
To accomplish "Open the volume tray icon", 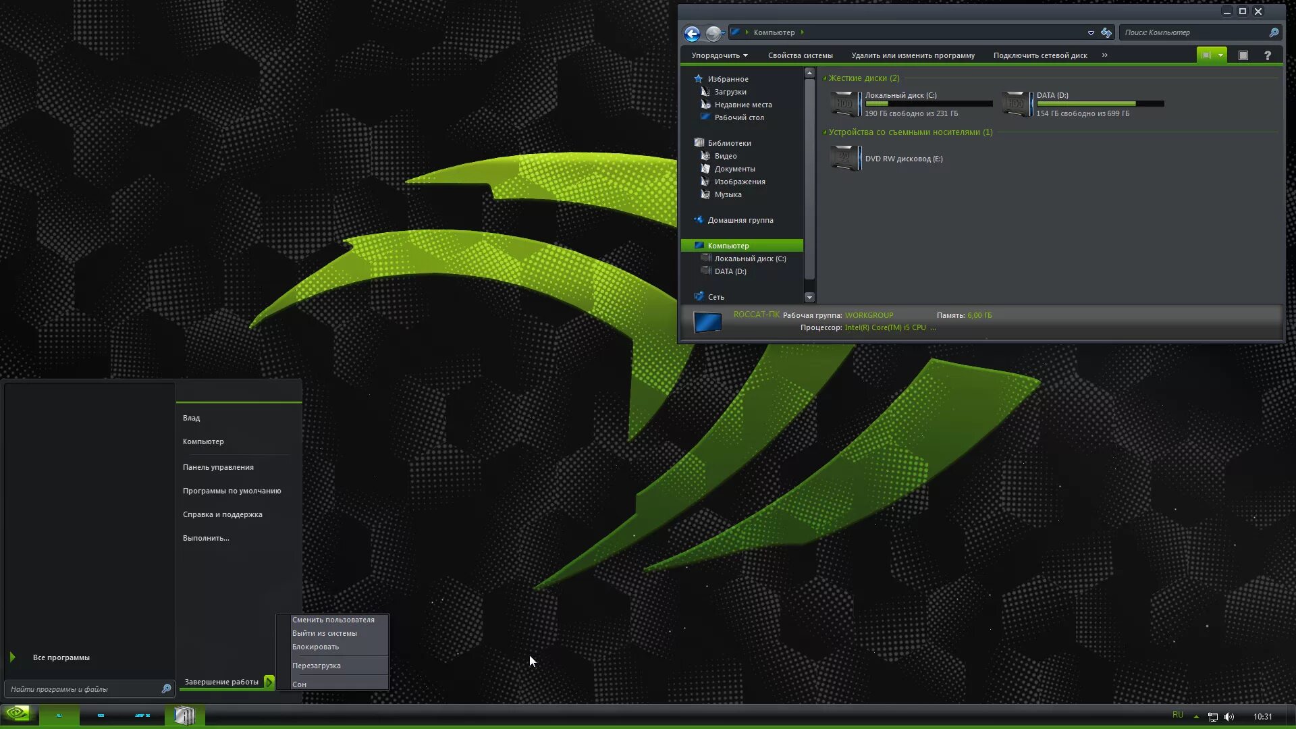I will (x=1229, y=717).
